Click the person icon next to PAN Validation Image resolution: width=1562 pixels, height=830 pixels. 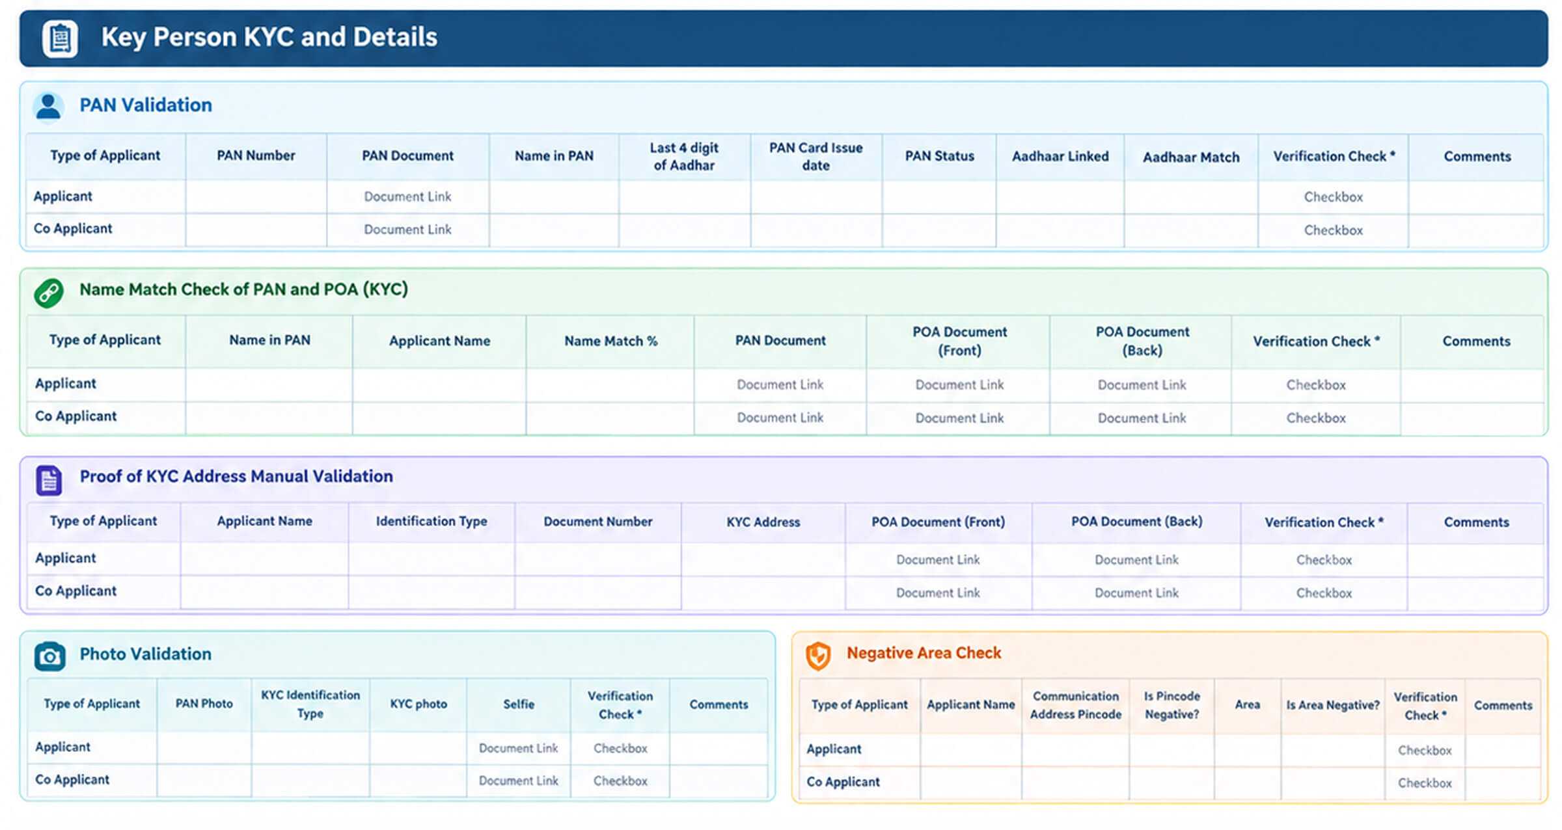pos(48,107)
